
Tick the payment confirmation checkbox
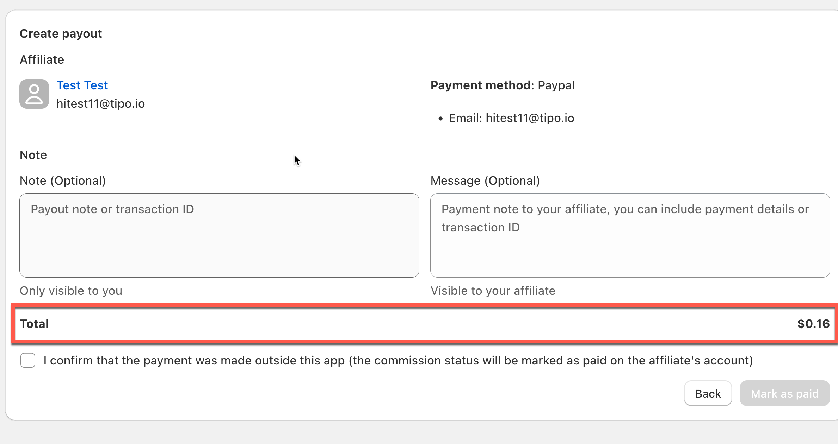point(28,360)
